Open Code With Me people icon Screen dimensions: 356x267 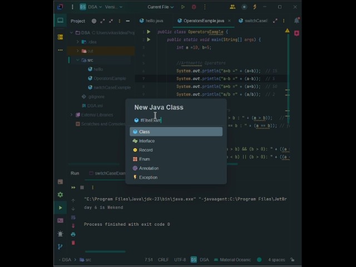(x=233, y=7)
